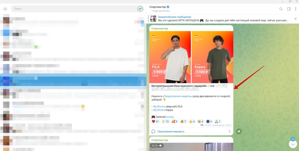
Task: Forward the post with share arrow
Action: pyautogui.click(x=239, y=131)
